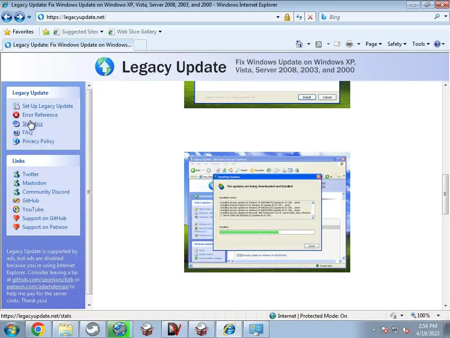Click the Twitter link icon

tap(16, 174)
